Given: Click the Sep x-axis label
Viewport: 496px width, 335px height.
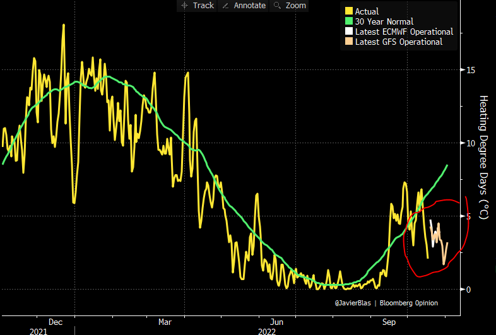Looking at the screenshot, I should click(x=389, y=322).
